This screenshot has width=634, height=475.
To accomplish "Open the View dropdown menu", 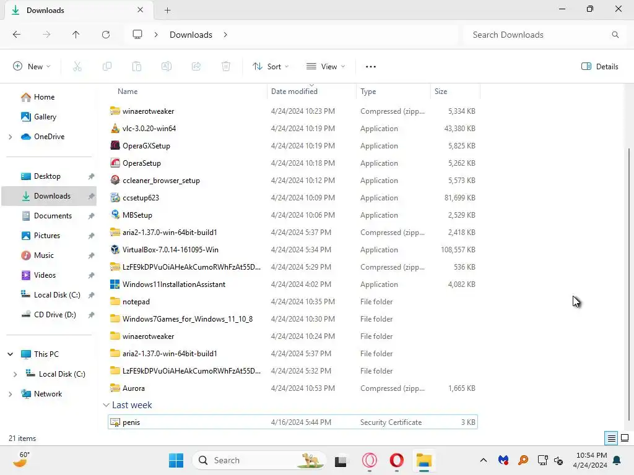I will 326,67.
